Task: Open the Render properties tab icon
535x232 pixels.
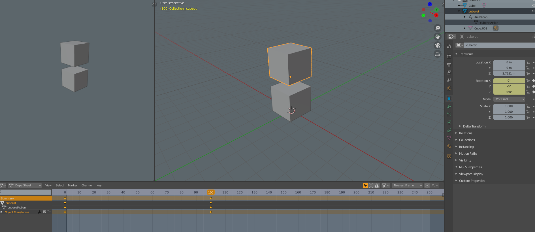Action: click(x=449, y=56)
